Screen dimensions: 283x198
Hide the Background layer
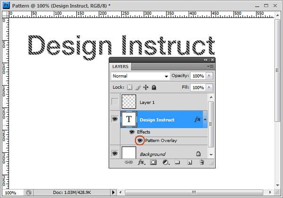[x=115, y=153]
